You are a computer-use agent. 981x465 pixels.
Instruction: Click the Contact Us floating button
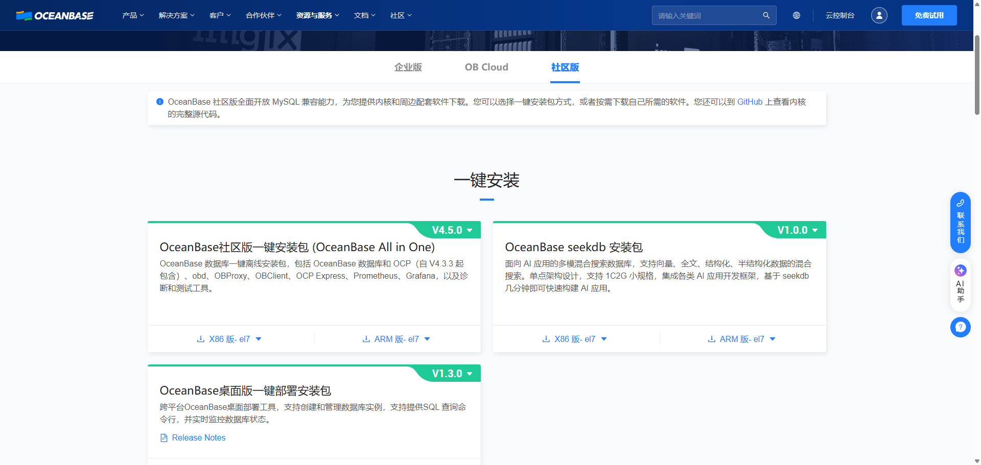coord(960,223)
